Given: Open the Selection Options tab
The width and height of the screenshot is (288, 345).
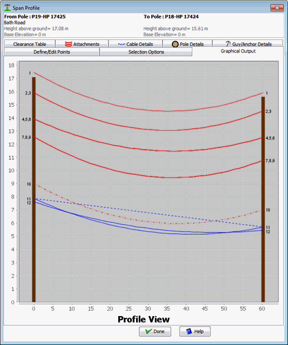Looking at the screenshot, I should click(x=146, y=52).
